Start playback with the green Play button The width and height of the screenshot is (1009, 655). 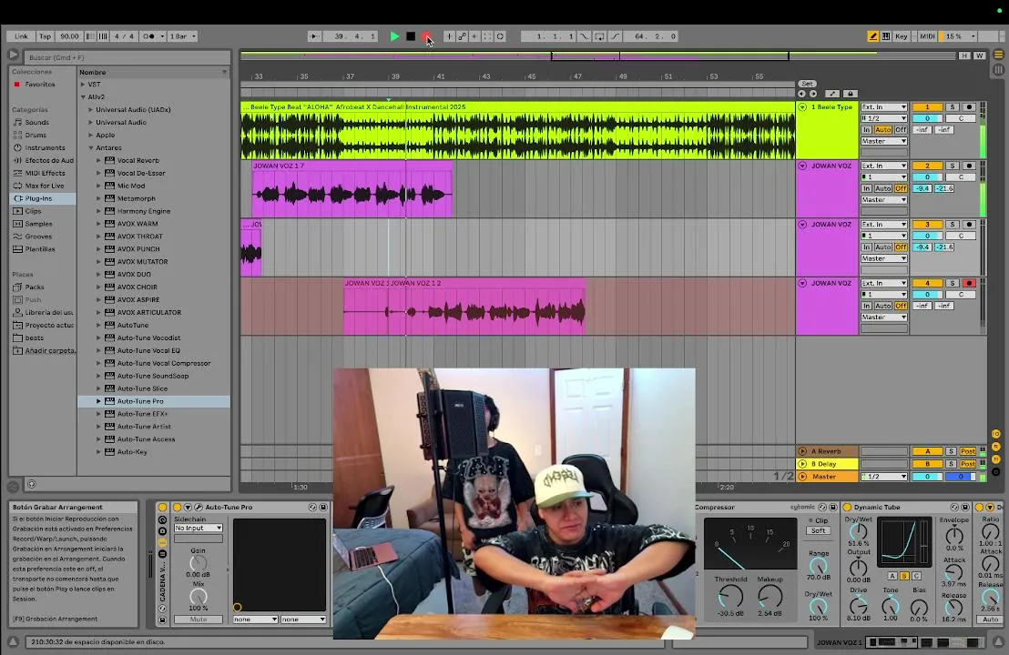[x=394, y=36]
